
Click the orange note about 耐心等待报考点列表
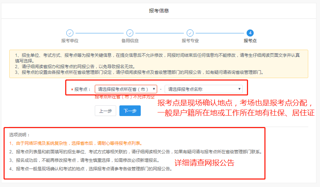[x=76, y=143]
